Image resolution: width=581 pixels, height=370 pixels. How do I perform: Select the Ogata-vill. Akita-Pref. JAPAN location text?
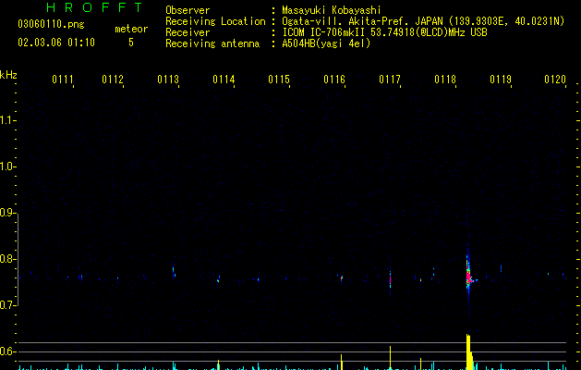click(423, 21)
